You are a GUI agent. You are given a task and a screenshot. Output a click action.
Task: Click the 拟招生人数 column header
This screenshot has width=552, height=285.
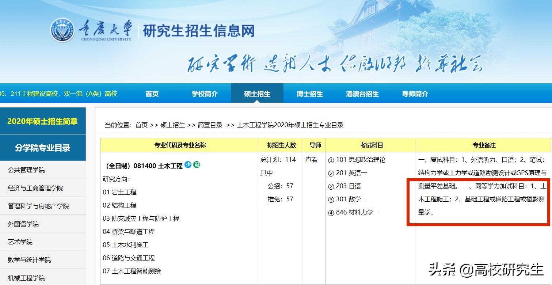pyautogui.click(x=281, y=145)
